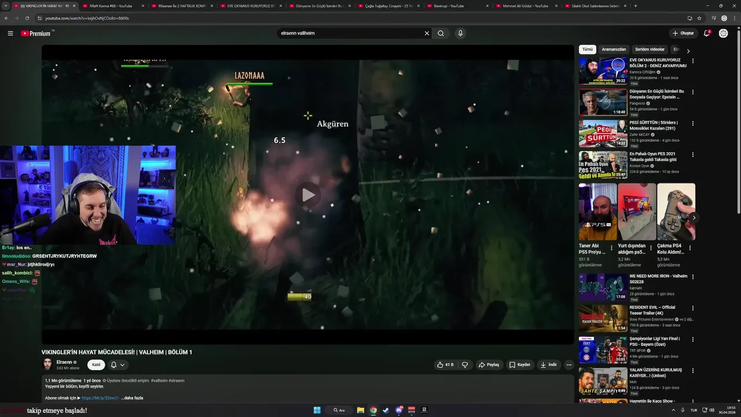The width and height of the screenshot is (741, 417).
Task: Open Chrome from the taskbar
Action: (x=373, y=410)
